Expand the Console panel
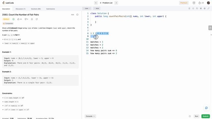Image resolution: width=212 pixels, height=119 pixels. (90, 116)
